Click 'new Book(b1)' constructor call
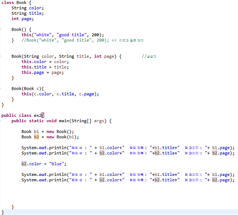The width and height of the screenshot is (238, 215). point(62,137)
